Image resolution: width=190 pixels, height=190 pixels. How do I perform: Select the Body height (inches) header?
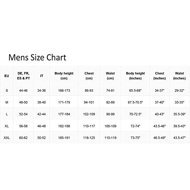[135, 76]
